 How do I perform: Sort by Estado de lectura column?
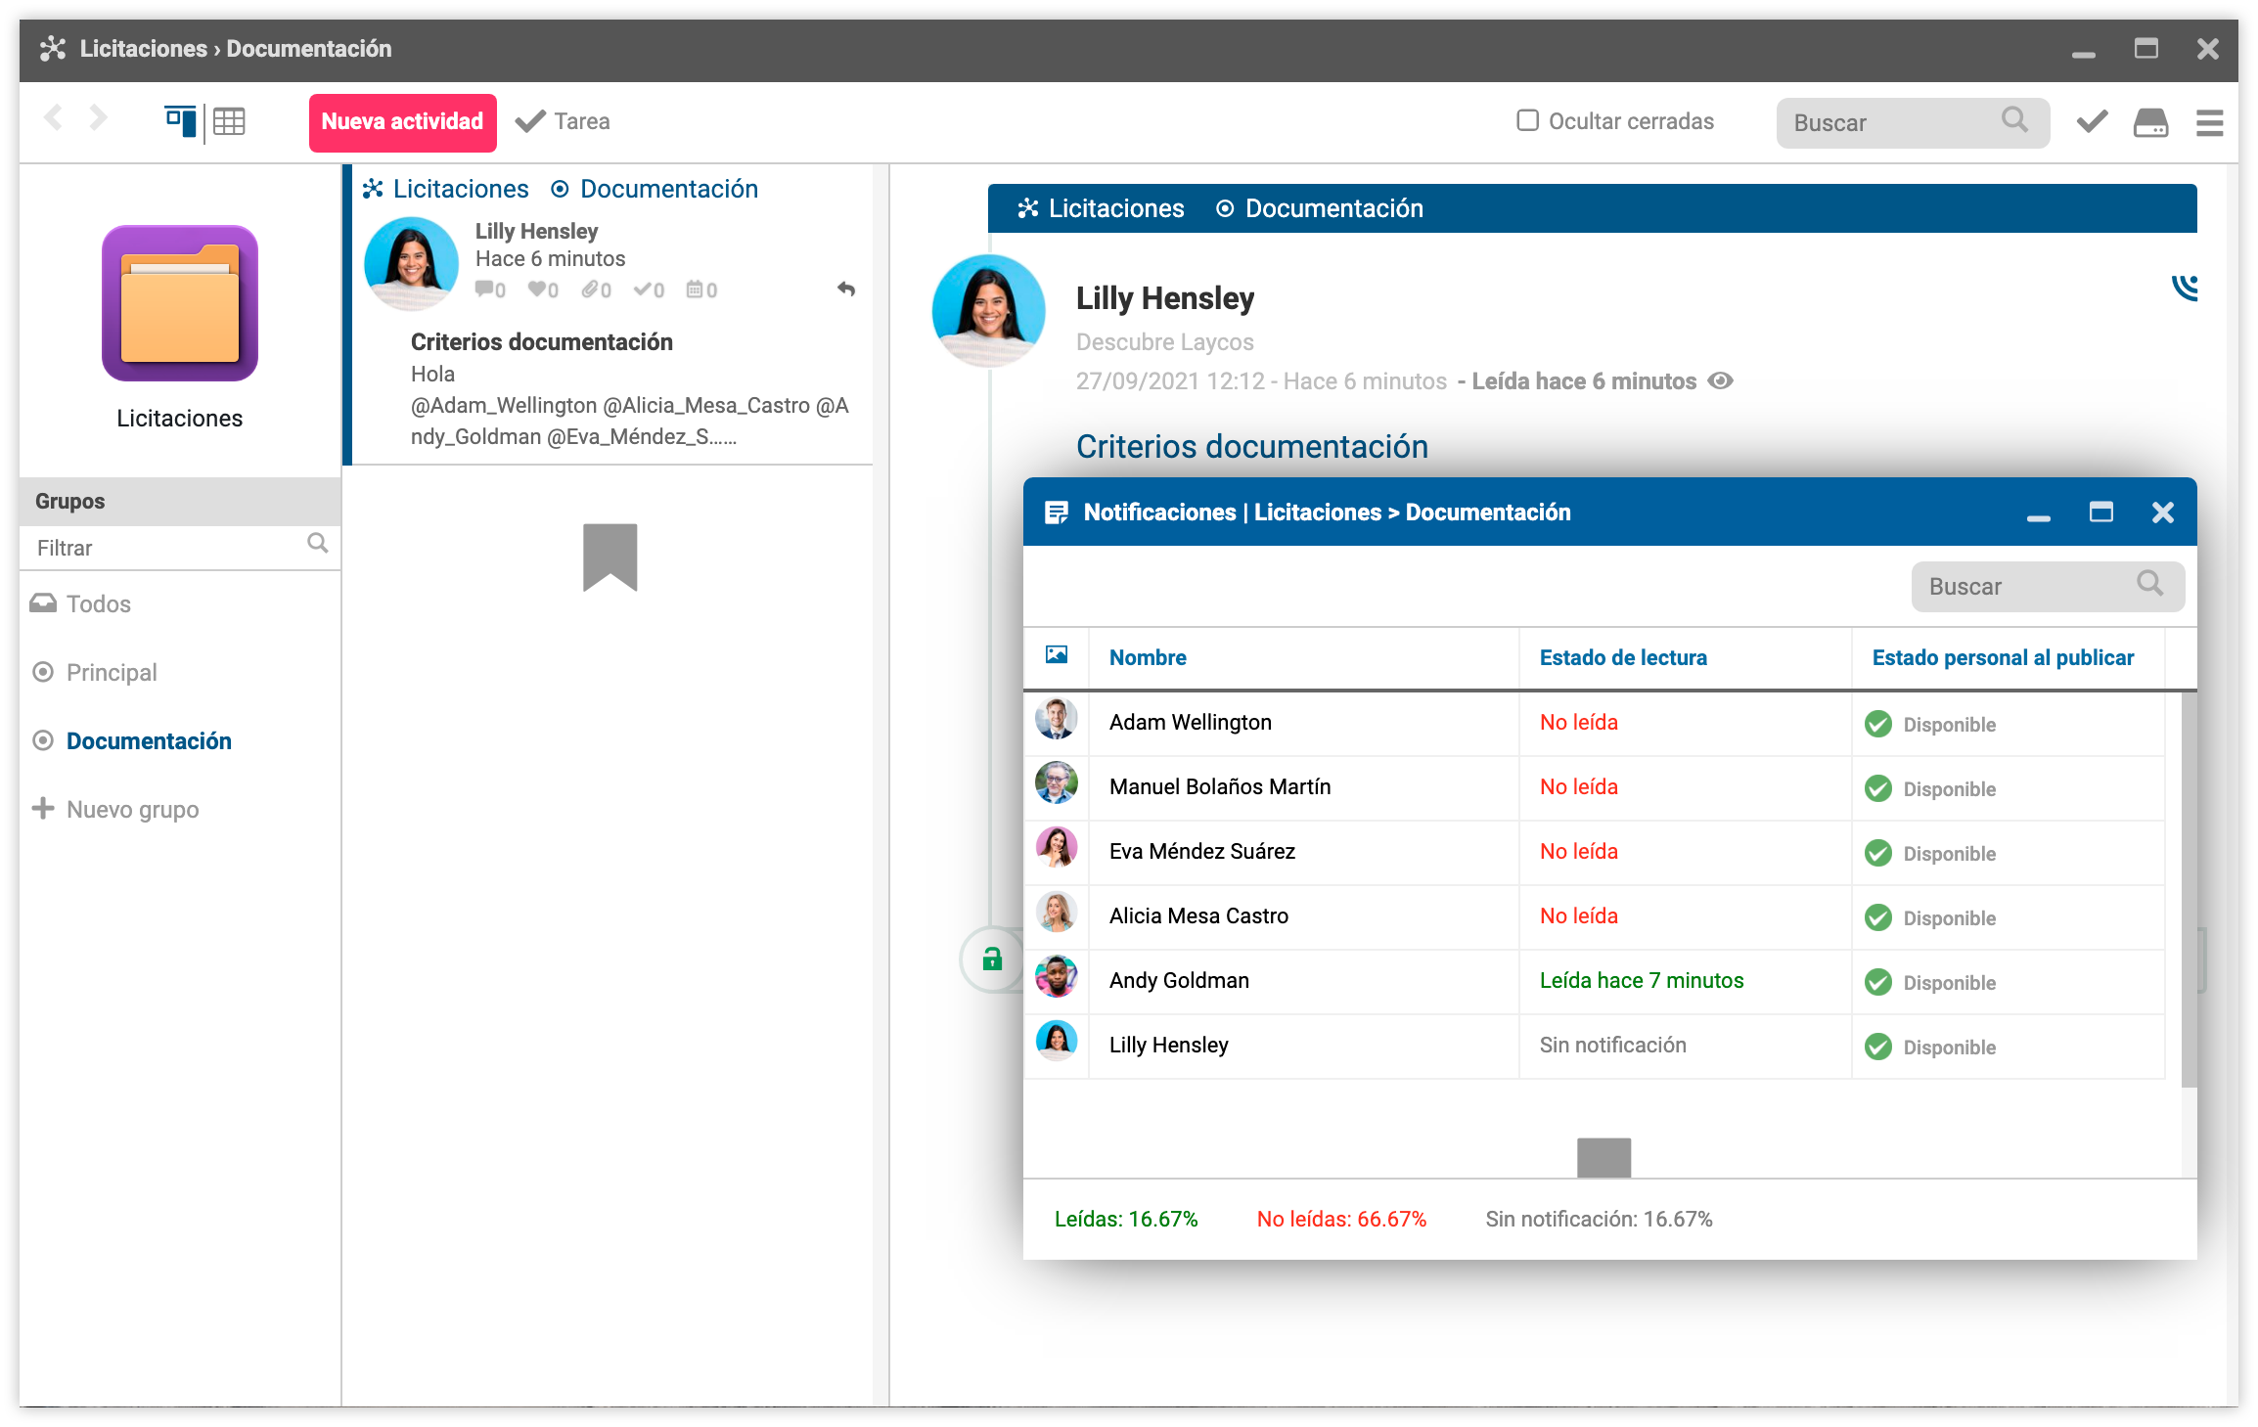coord(1623,657)
